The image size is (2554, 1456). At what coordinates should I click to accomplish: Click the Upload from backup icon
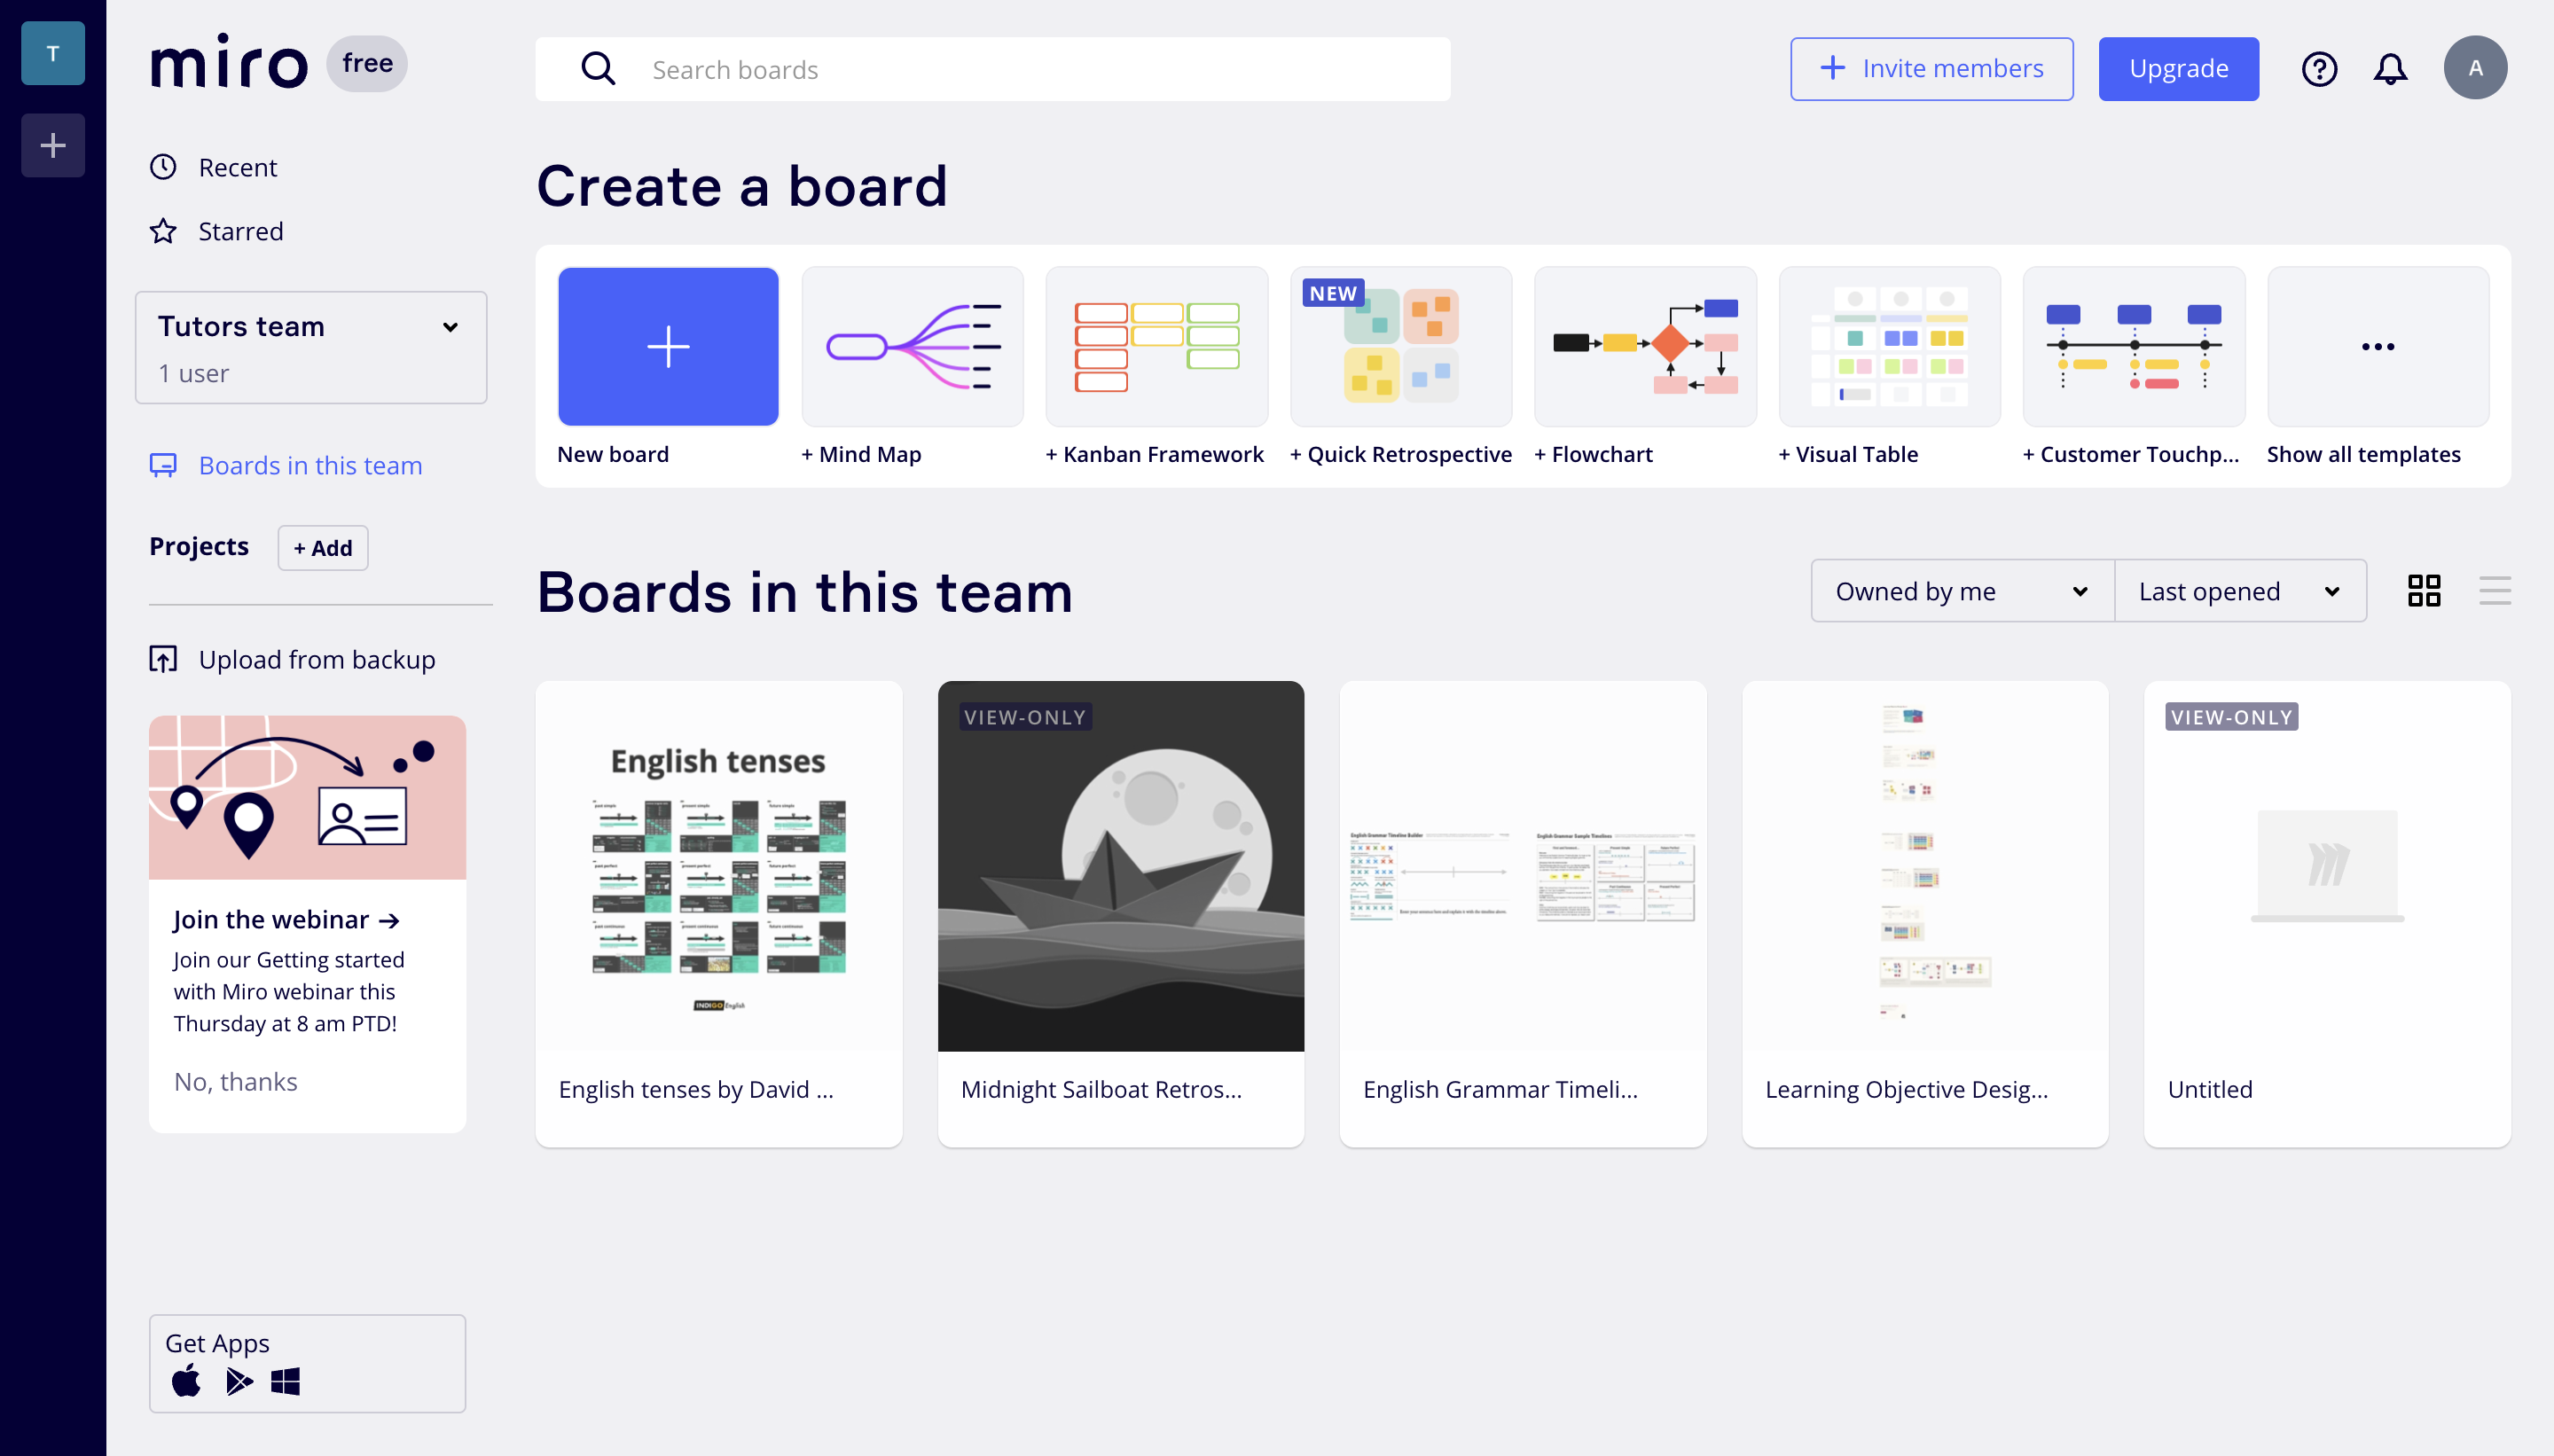tap(163, 659)
